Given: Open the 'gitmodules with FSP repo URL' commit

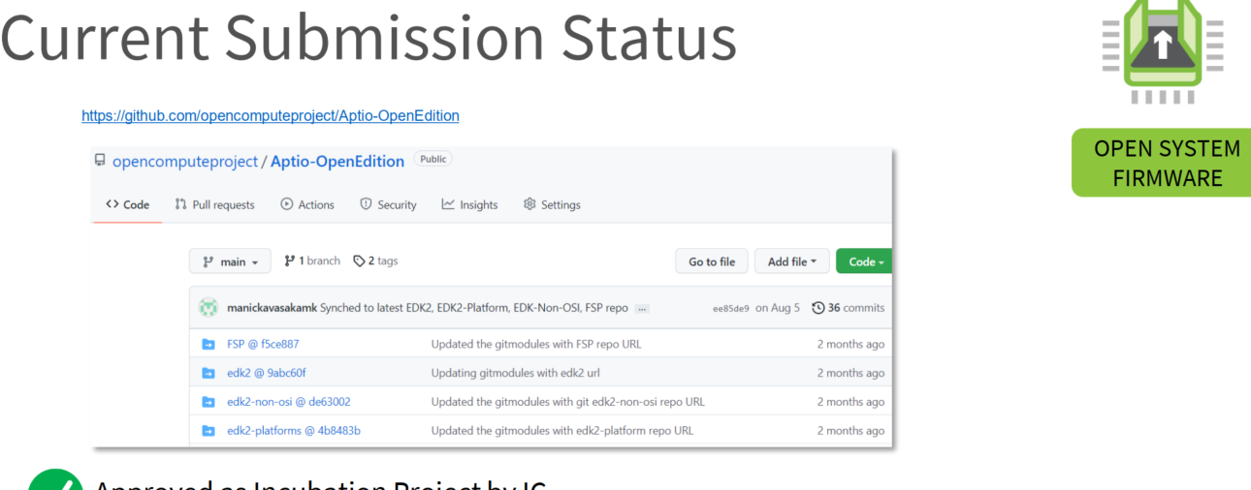Looking at the screenshot, I should point(536,344).
